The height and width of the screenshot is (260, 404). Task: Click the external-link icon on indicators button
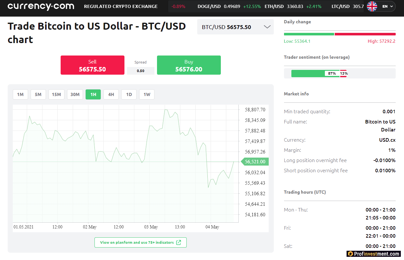click(179, 242)
